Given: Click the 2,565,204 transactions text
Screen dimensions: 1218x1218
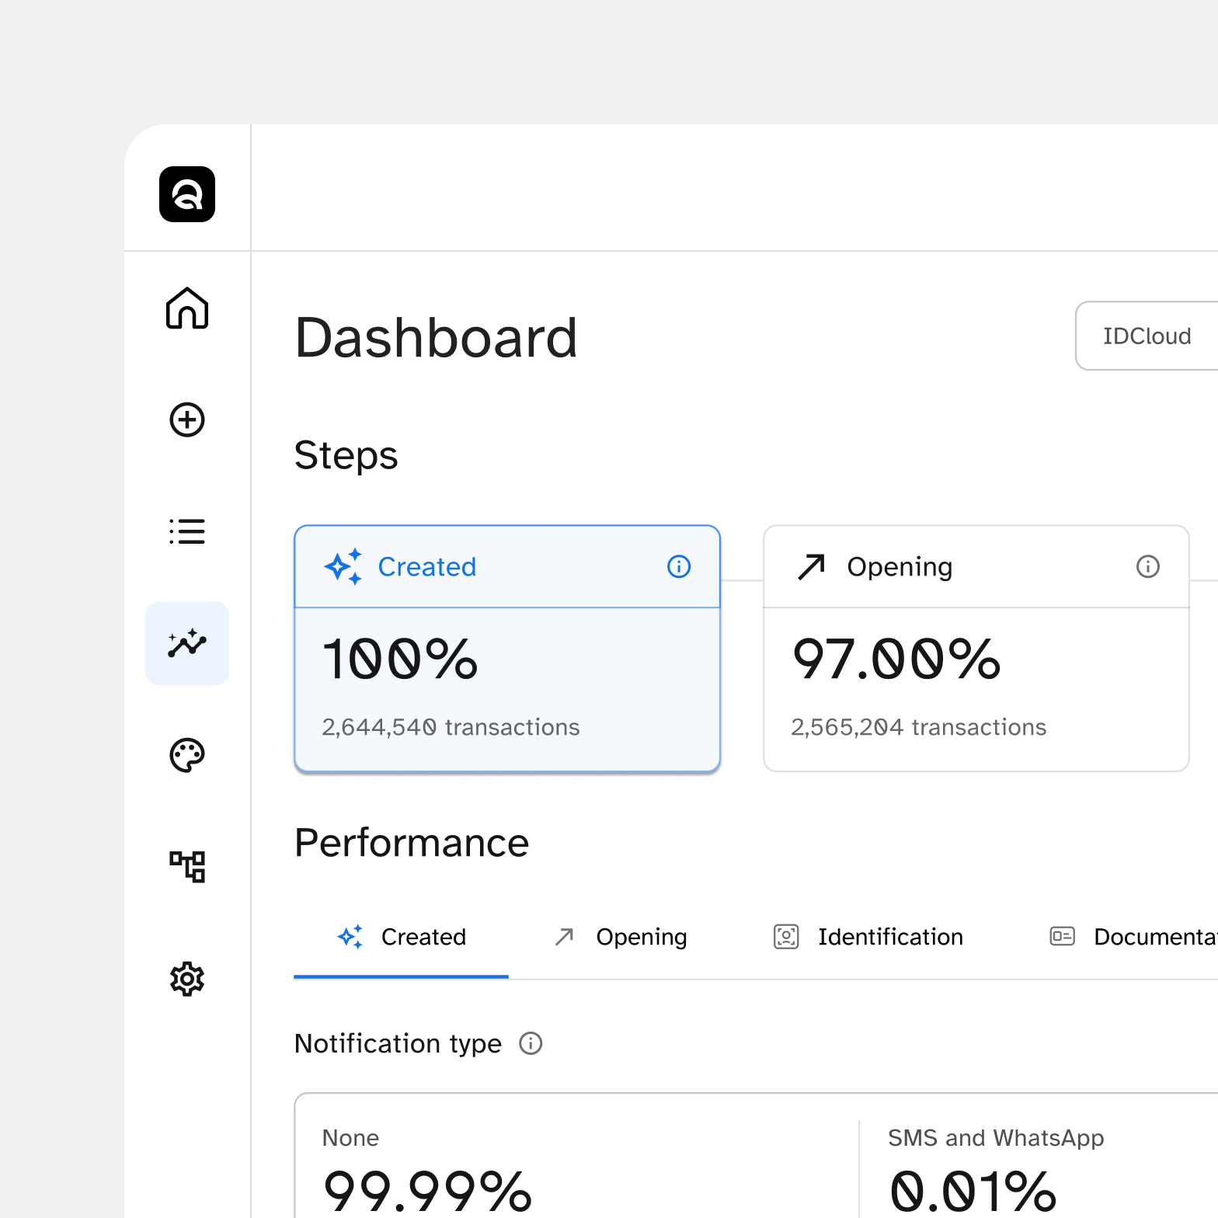Looking at the screenshot, I should 919,727.
